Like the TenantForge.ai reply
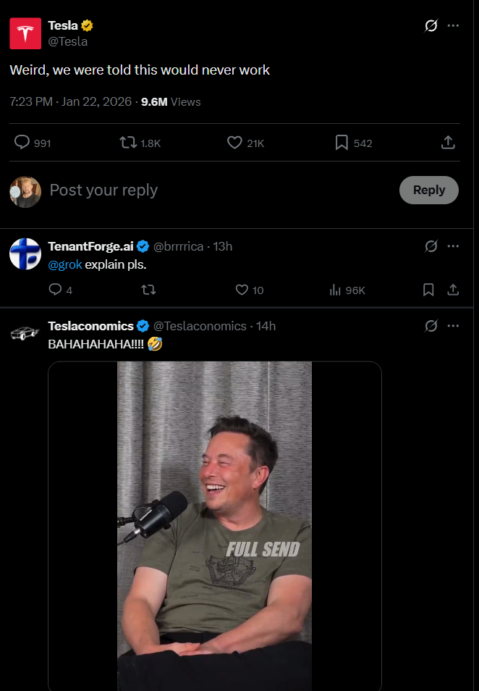Image resolution: width=479 pixels, height=691 pixels. (x=242, y=290)
